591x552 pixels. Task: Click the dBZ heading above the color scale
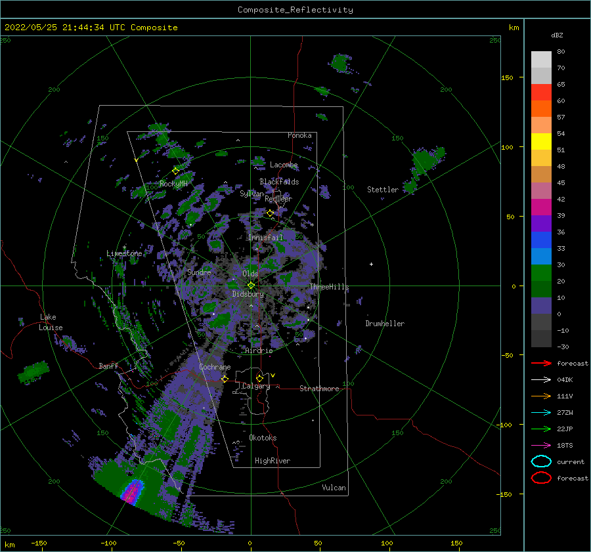pyautogui.click(x=557, y=35)
